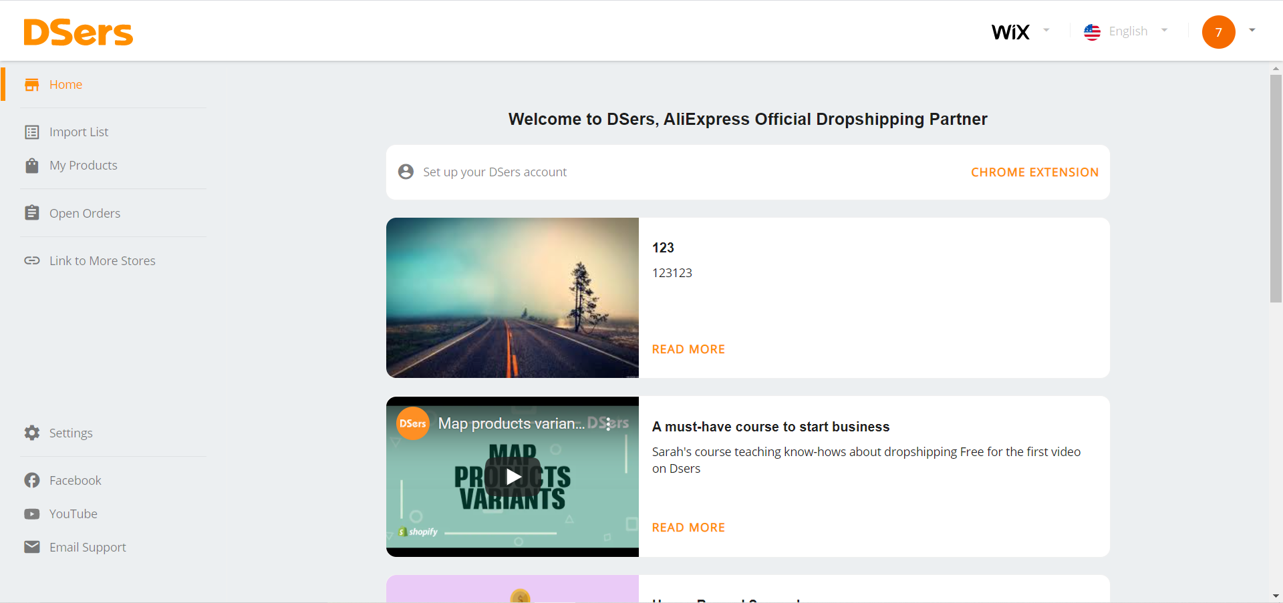This screenshot has height=603, width=1283.
Task: Open the Open Orders menu item
Action: tap(85, 214)
